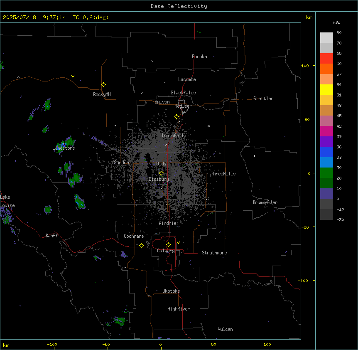Viewport: 358px width, 350px height.
Task: Select the Blackfalds label on the map
Action: tap(183, 93)
